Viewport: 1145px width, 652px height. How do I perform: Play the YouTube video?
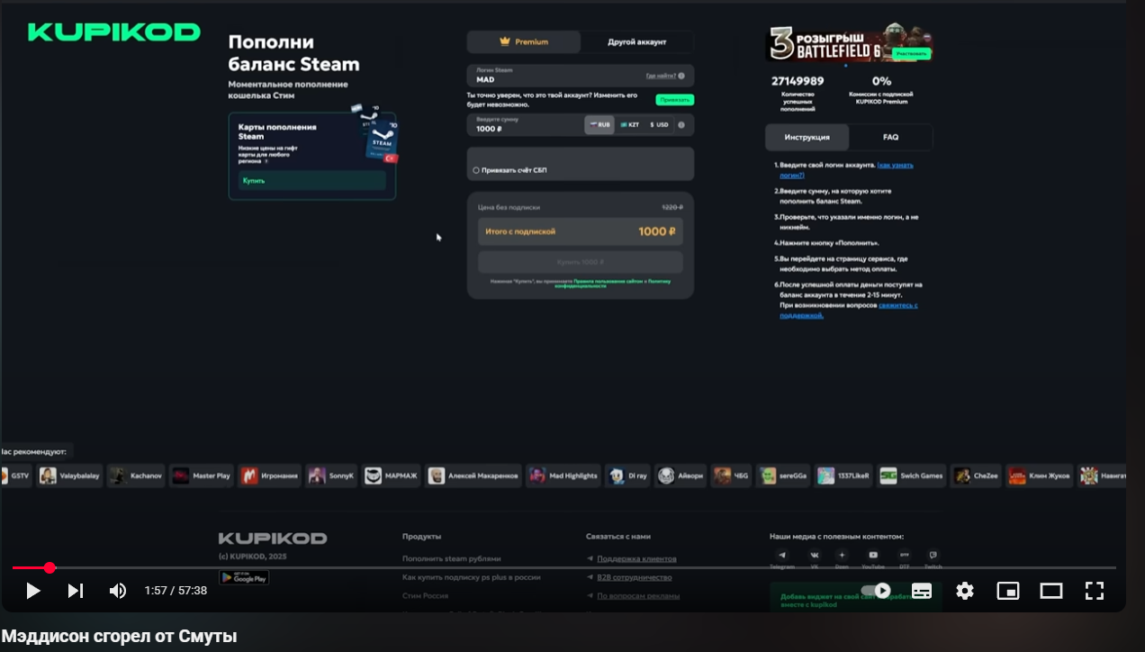click(33, 591)
